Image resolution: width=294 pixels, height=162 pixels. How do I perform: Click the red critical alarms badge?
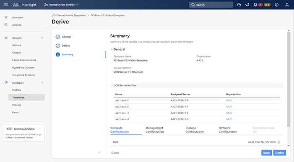click(260, 5)
